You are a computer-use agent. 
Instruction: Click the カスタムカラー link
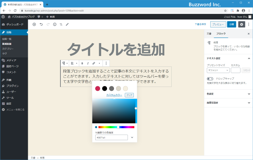pos(114,95)
